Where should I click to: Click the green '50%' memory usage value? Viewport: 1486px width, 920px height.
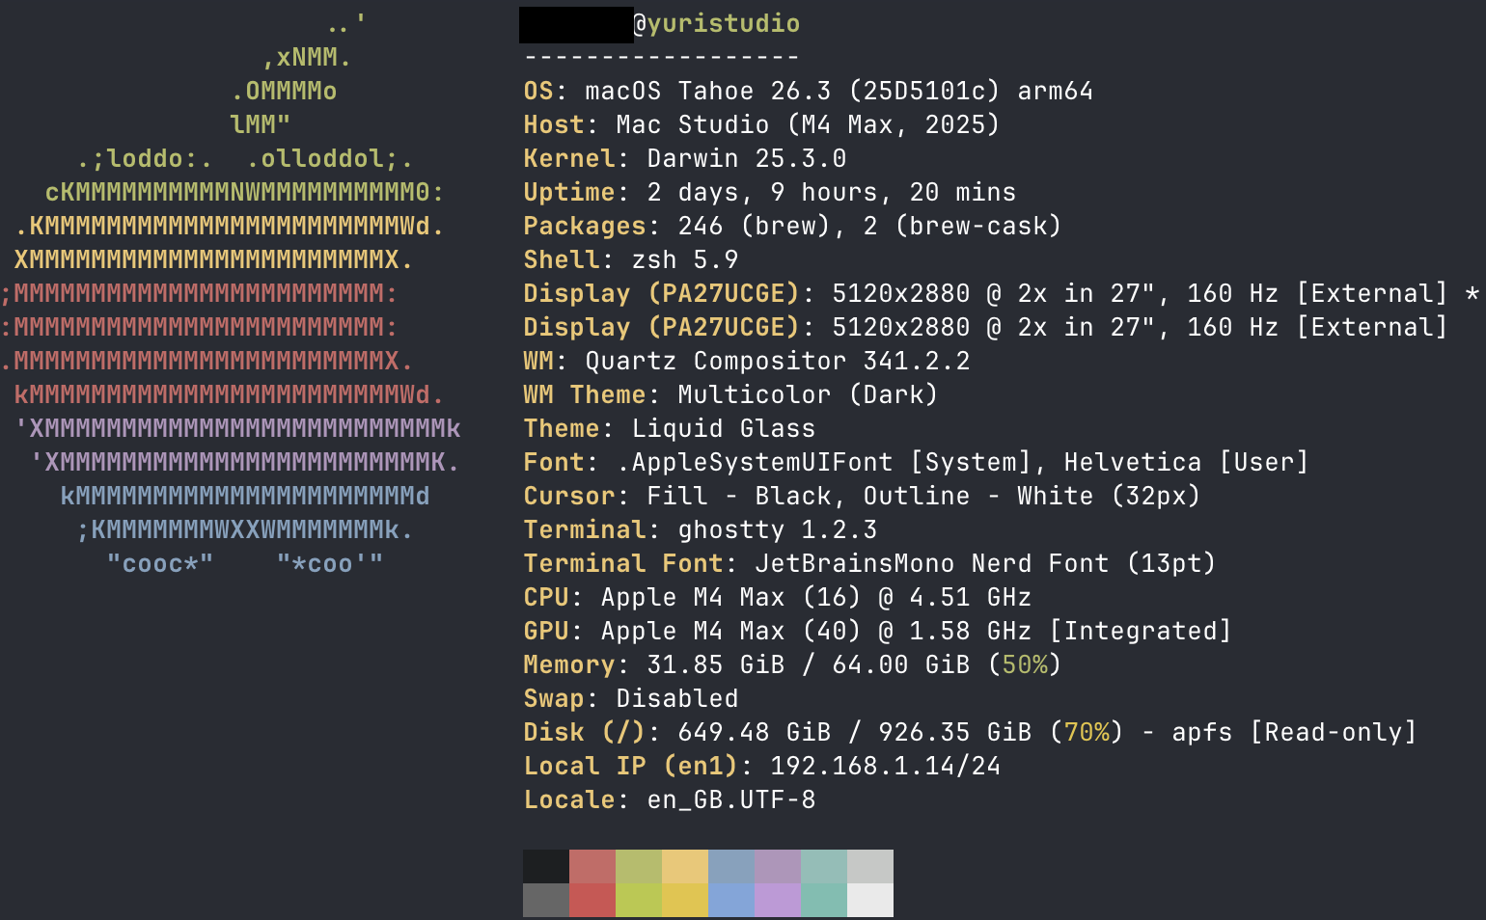coord(1025,664)
